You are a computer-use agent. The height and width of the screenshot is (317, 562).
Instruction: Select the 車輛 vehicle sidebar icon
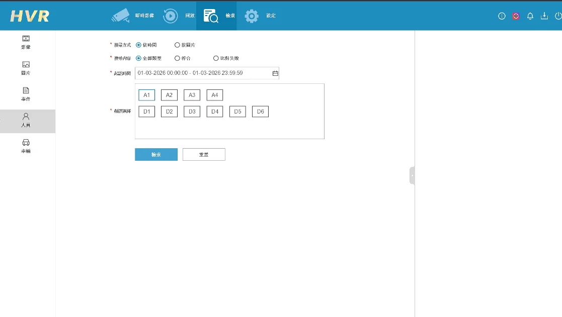coord(26,143)
